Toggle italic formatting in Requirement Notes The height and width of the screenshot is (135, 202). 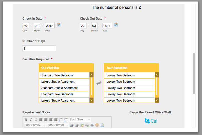pos(31,120)
